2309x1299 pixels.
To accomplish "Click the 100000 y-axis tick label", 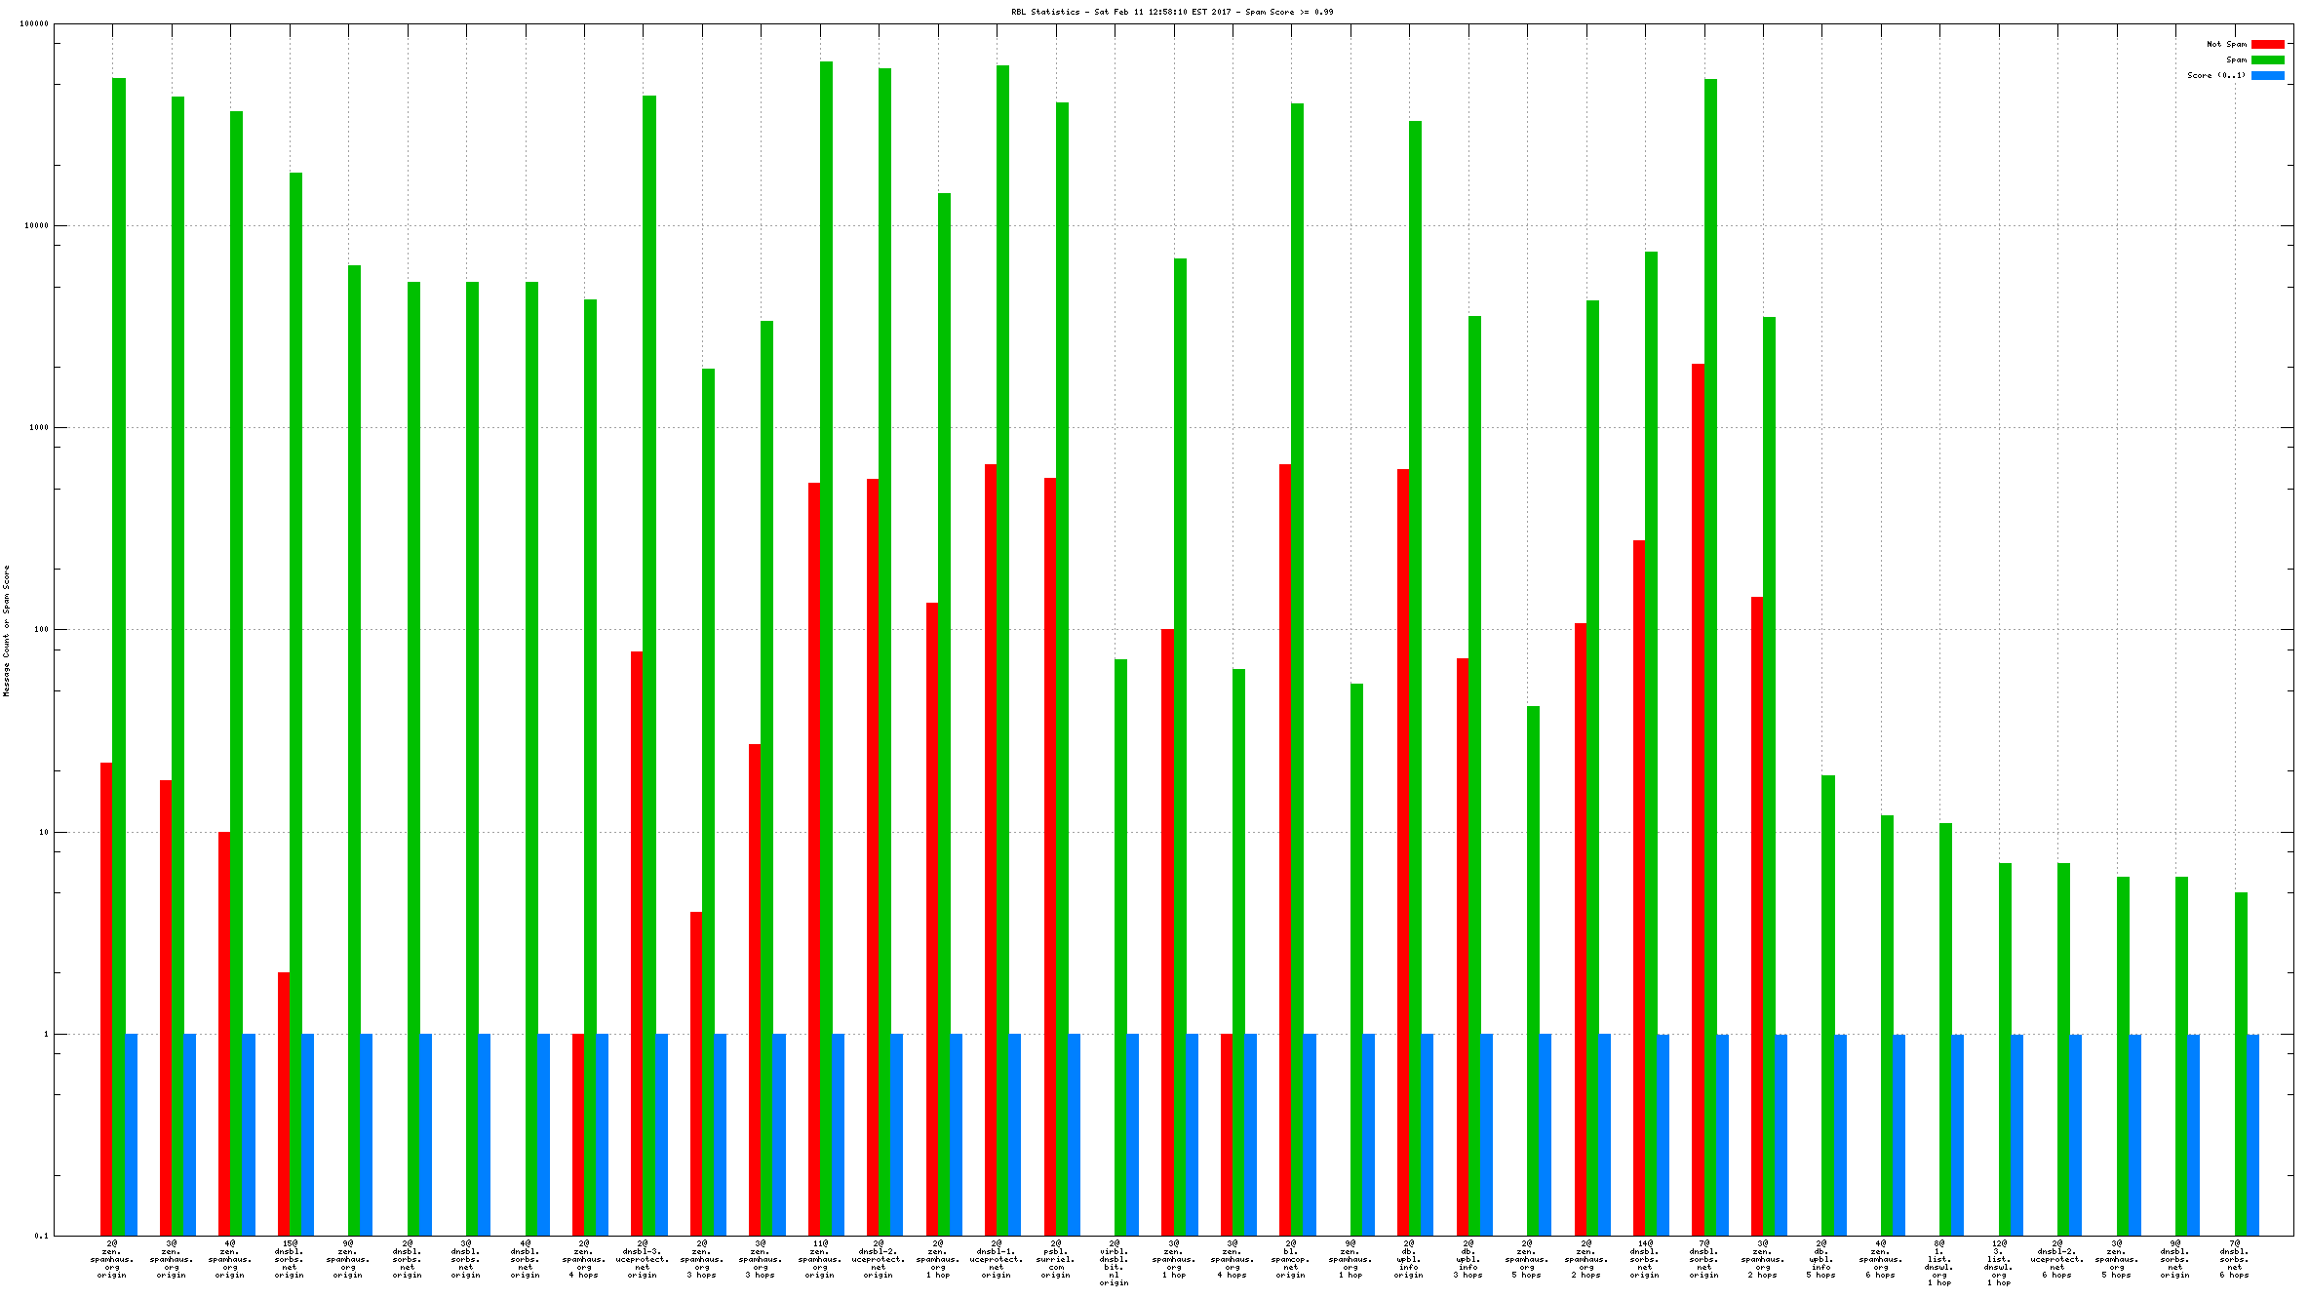I will click(34, 23).
